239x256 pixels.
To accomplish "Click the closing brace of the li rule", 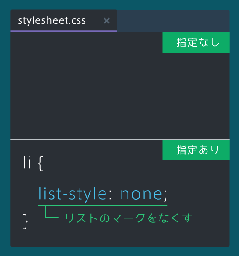I will [25, 221].
